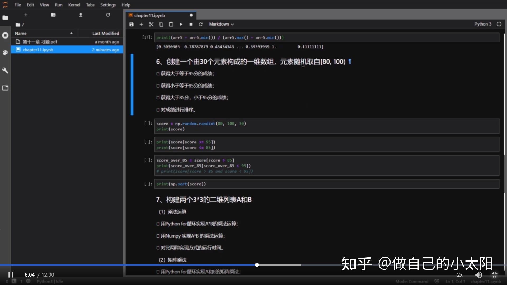This screenshot has height=285, width=507.
Task: Interrupt the kernel with the stop icon
Action: click(x=191, y=24)
